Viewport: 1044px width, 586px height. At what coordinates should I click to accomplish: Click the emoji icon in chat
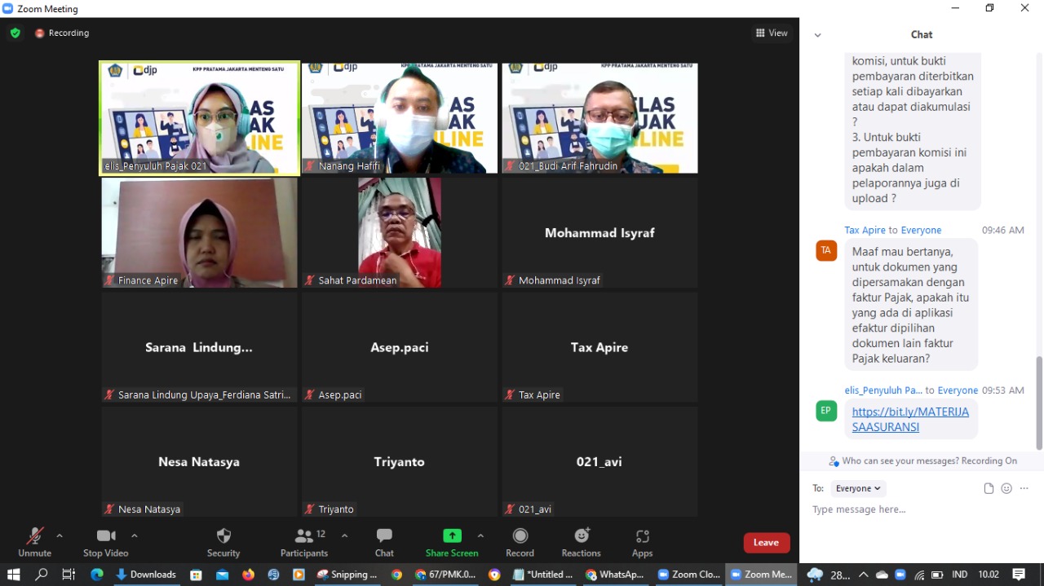pos(1006,488)
